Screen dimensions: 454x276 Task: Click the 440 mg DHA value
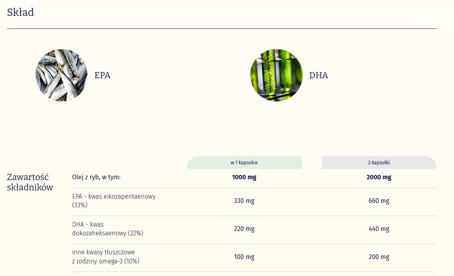pos(379,229)
